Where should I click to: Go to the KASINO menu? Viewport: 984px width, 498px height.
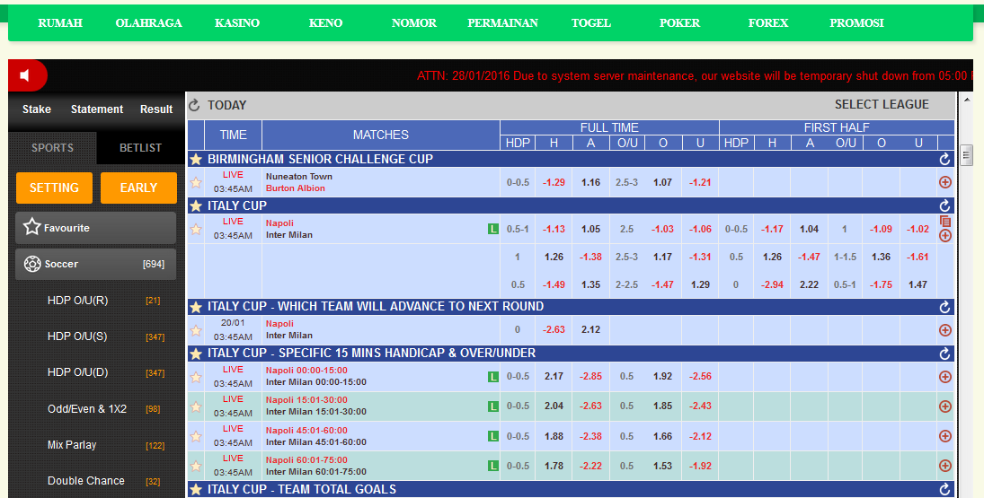(x=237, y=23)
